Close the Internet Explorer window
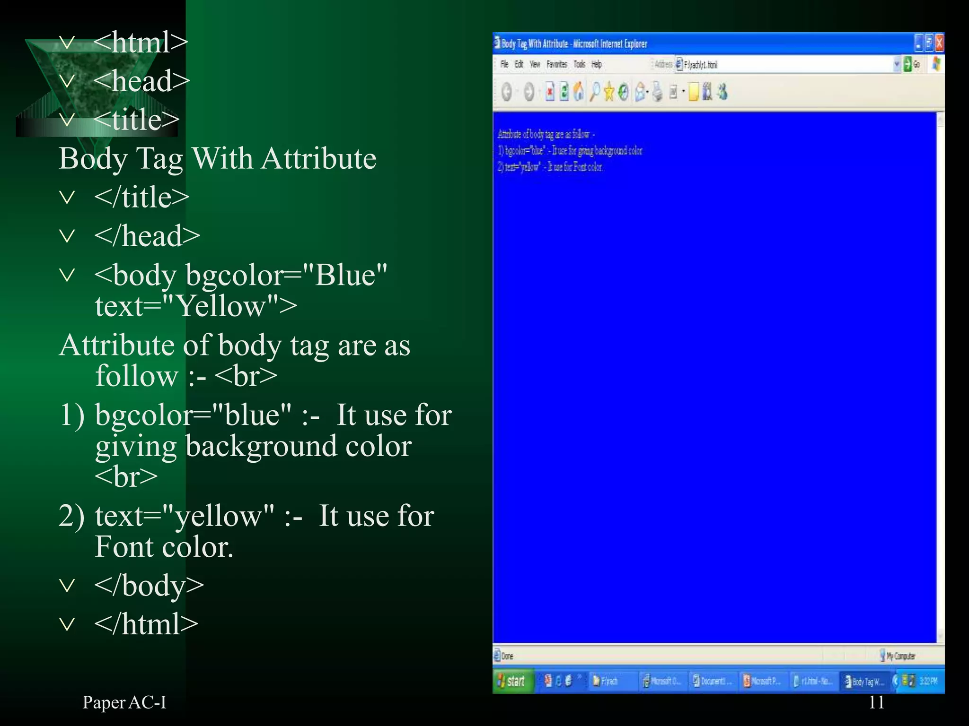 point(939,43)
